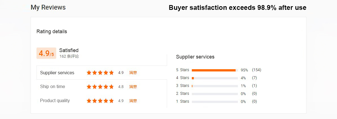Click the first star in Supplier services
Viewport: 337px width, 119px height.
click(89, 73)
